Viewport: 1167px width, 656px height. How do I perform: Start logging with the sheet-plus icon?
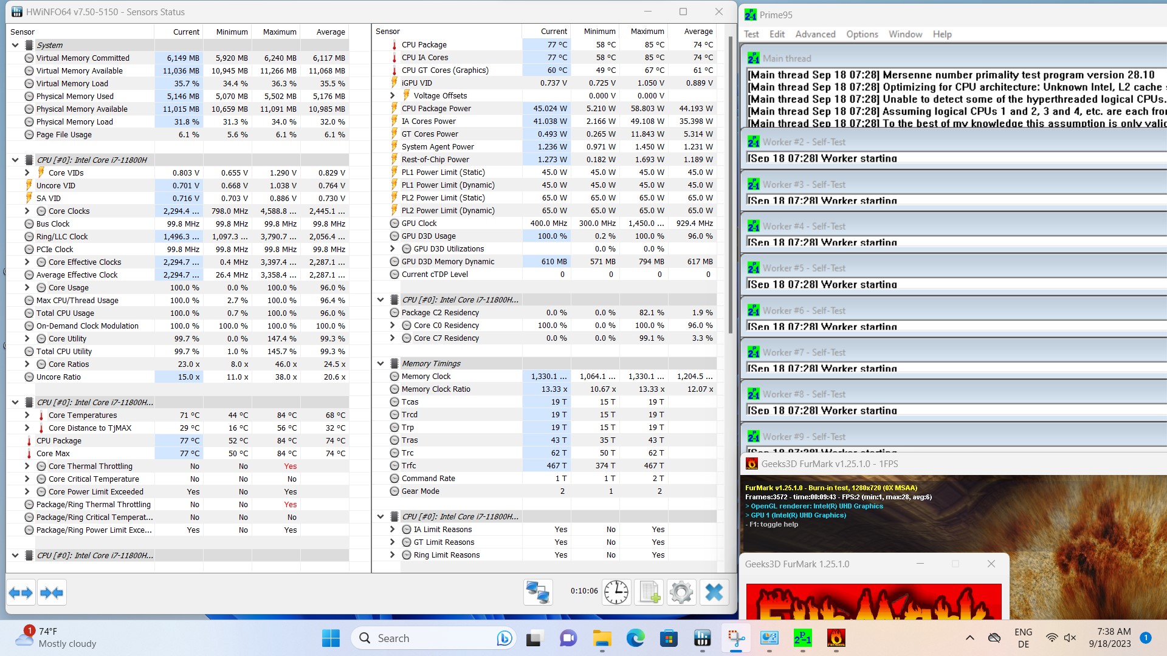pos(649,592)
